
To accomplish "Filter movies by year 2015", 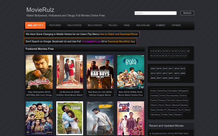I will pyautogui.click(x=183, y=69).
